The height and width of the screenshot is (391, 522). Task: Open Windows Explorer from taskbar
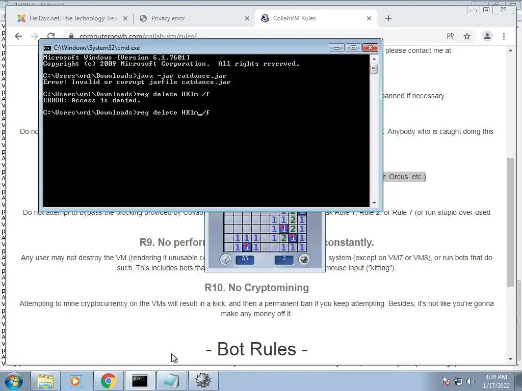[45, 381]
